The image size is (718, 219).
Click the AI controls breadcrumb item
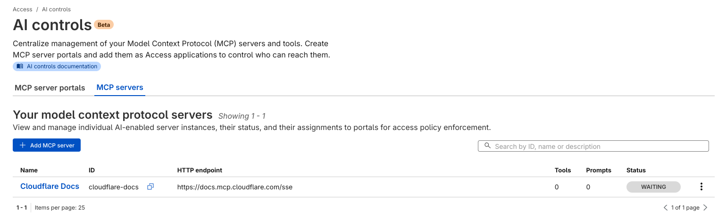[56, 9]
